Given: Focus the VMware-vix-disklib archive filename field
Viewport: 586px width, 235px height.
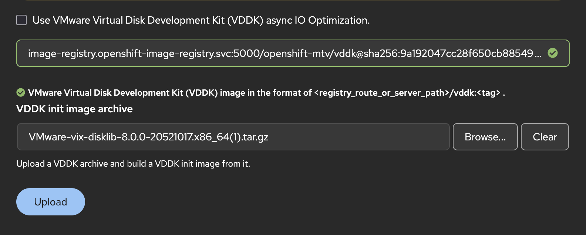Looking at the screenshot, I should pos(233,137).
